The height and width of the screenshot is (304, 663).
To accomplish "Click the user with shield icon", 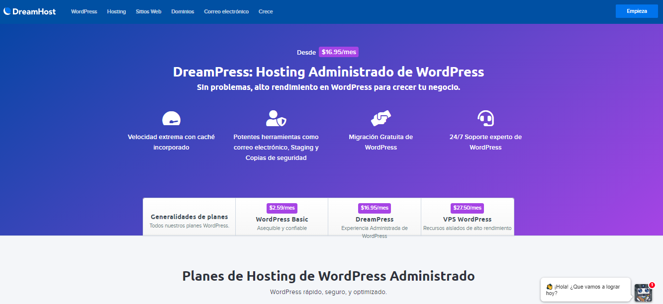I will pos(276,118).
